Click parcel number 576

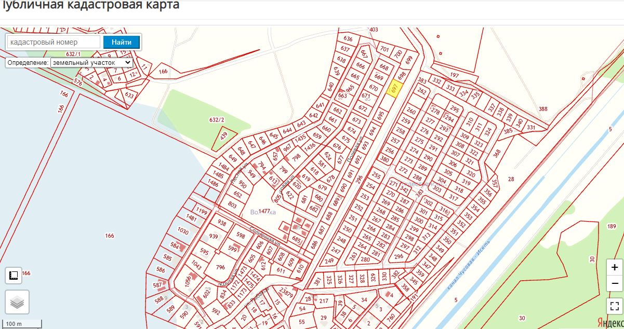click(x=78, y=82)
